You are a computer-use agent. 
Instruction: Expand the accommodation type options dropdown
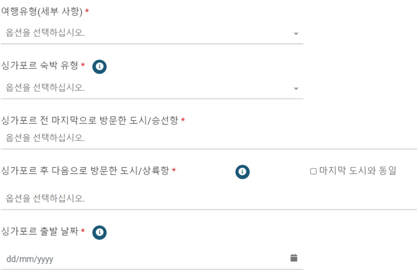[124, 89]
